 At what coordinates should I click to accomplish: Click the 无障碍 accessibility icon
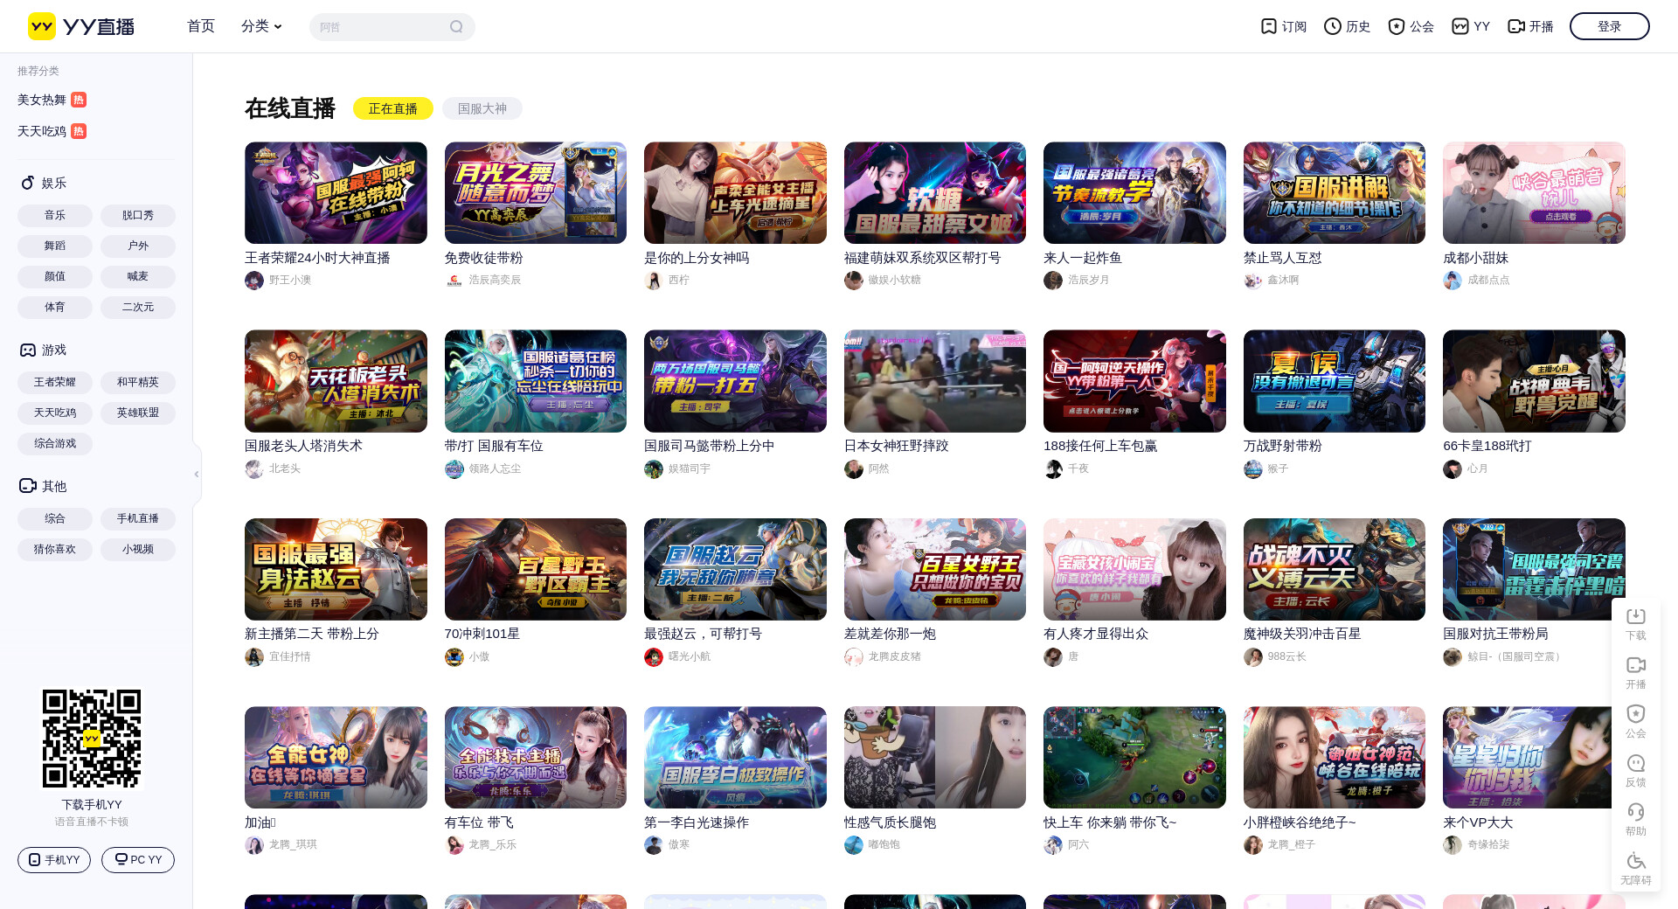coord(1636,869)
